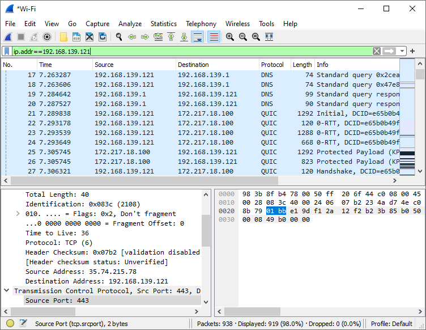The width and height of the screenshot is (426, 330).
Task: Click Zoom in on packet text
Action: tap(229, 37)
